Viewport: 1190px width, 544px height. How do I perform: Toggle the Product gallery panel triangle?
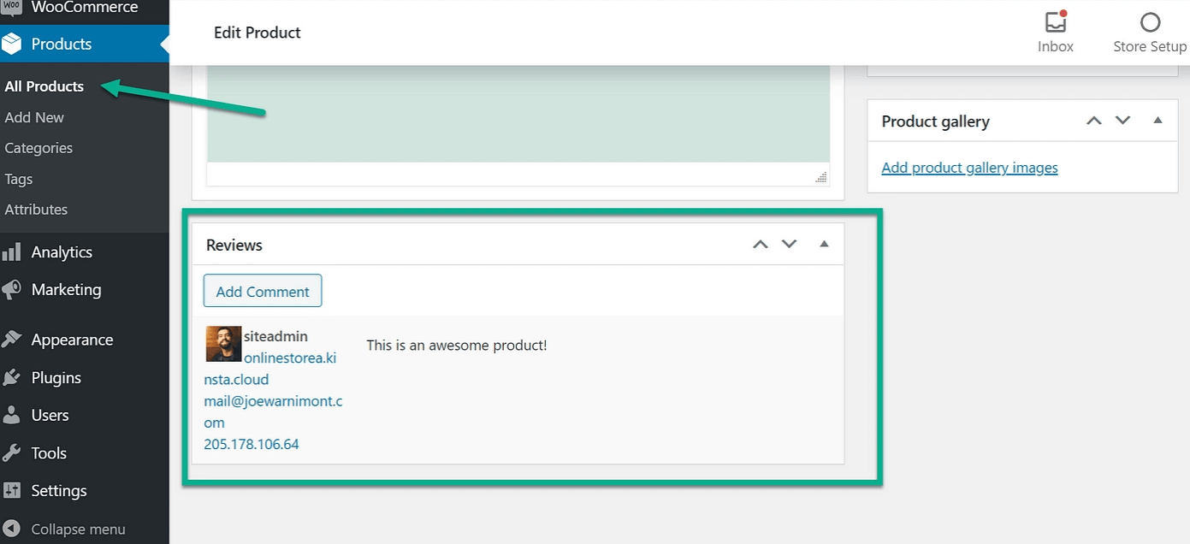click(x=1157, y=121)
